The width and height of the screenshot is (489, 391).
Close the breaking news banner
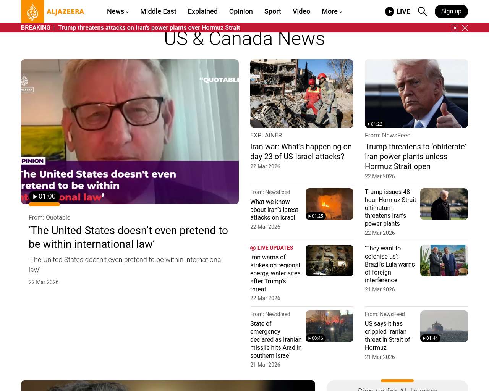465,28
